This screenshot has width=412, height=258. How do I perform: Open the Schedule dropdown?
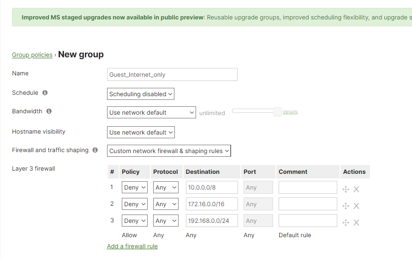(x=141, y=94)
